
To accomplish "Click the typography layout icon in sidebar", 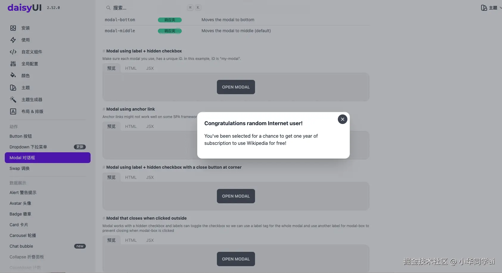I will [x=13, y=111].
